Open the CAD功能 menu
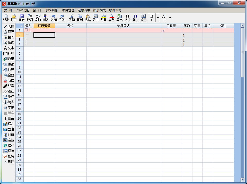Image resolution: width=247 pixels, height=184 pixels. 23,10
